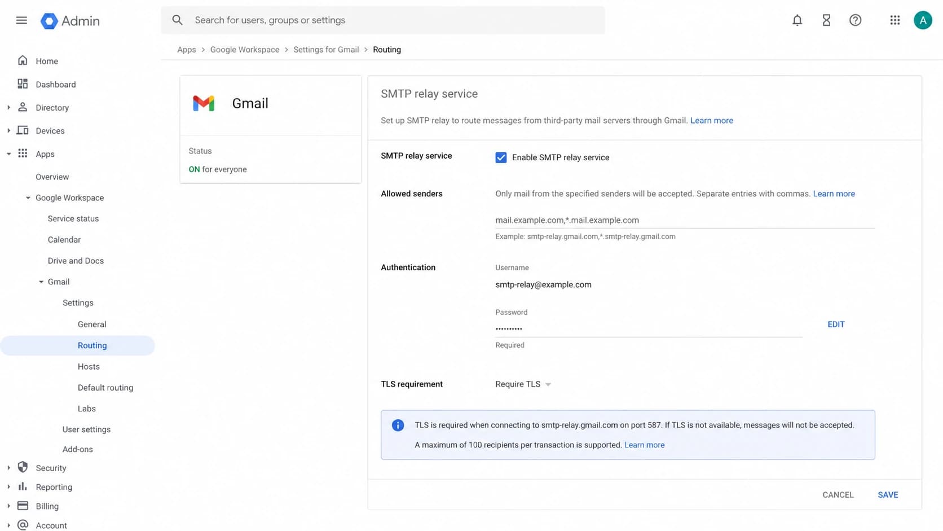943x531 pixels.
Task: Open the account avatar A
Action: (x=923, y=20)
